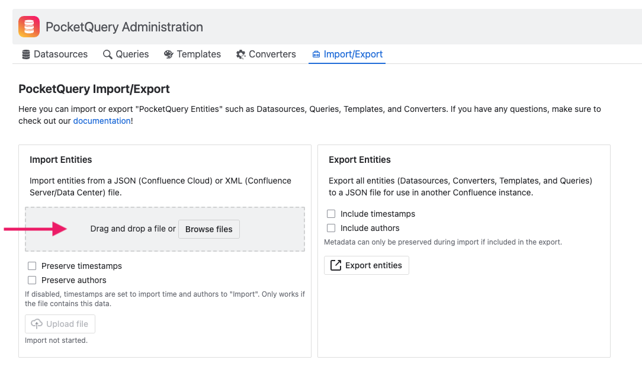The image size is (642, 379).
Task: Click the 'If disabled, timestamps are set' hint
Action: pyautogui.click(x=165, y=299)
